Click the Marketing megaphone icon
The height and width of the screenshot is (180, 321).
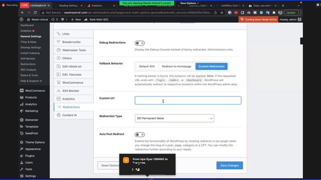click(x=22, y=111)
